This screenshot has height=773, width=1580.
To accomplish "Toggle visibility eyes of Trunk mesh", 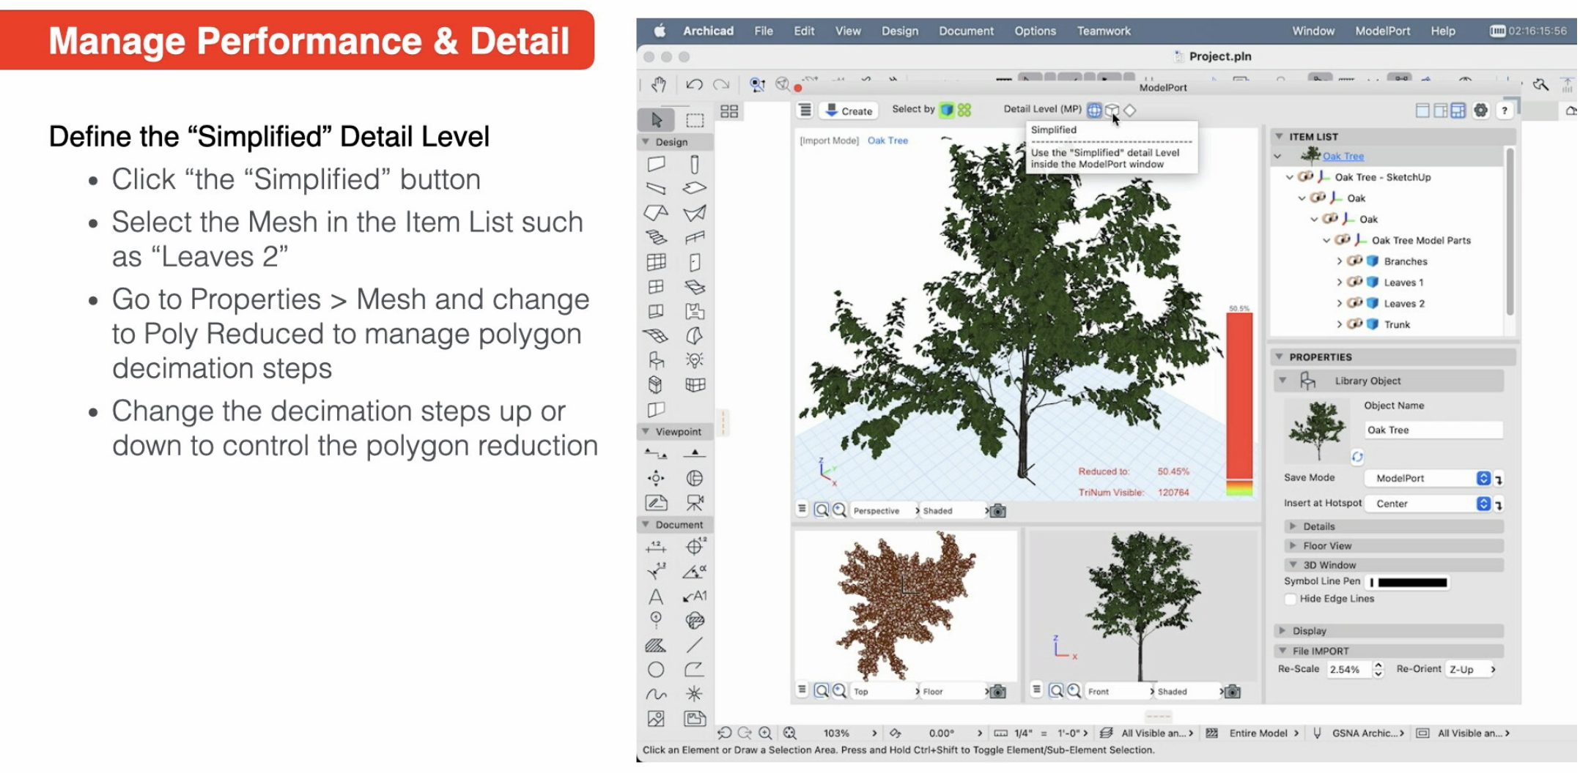I will point(1355,324).
